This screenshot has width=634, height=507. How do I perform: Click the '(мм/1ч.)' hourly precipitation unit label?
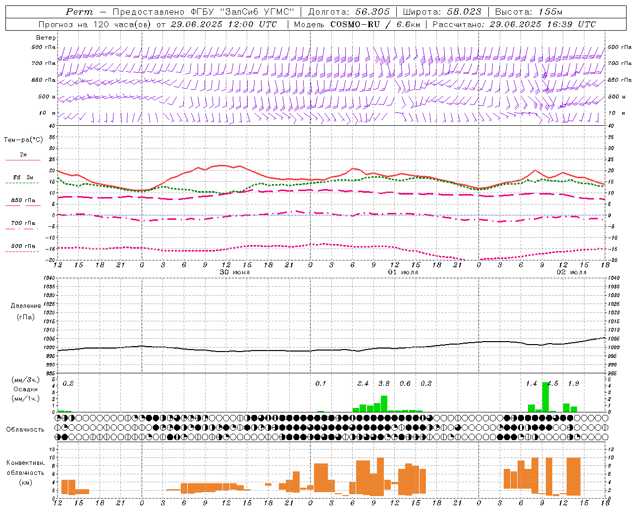26,399
